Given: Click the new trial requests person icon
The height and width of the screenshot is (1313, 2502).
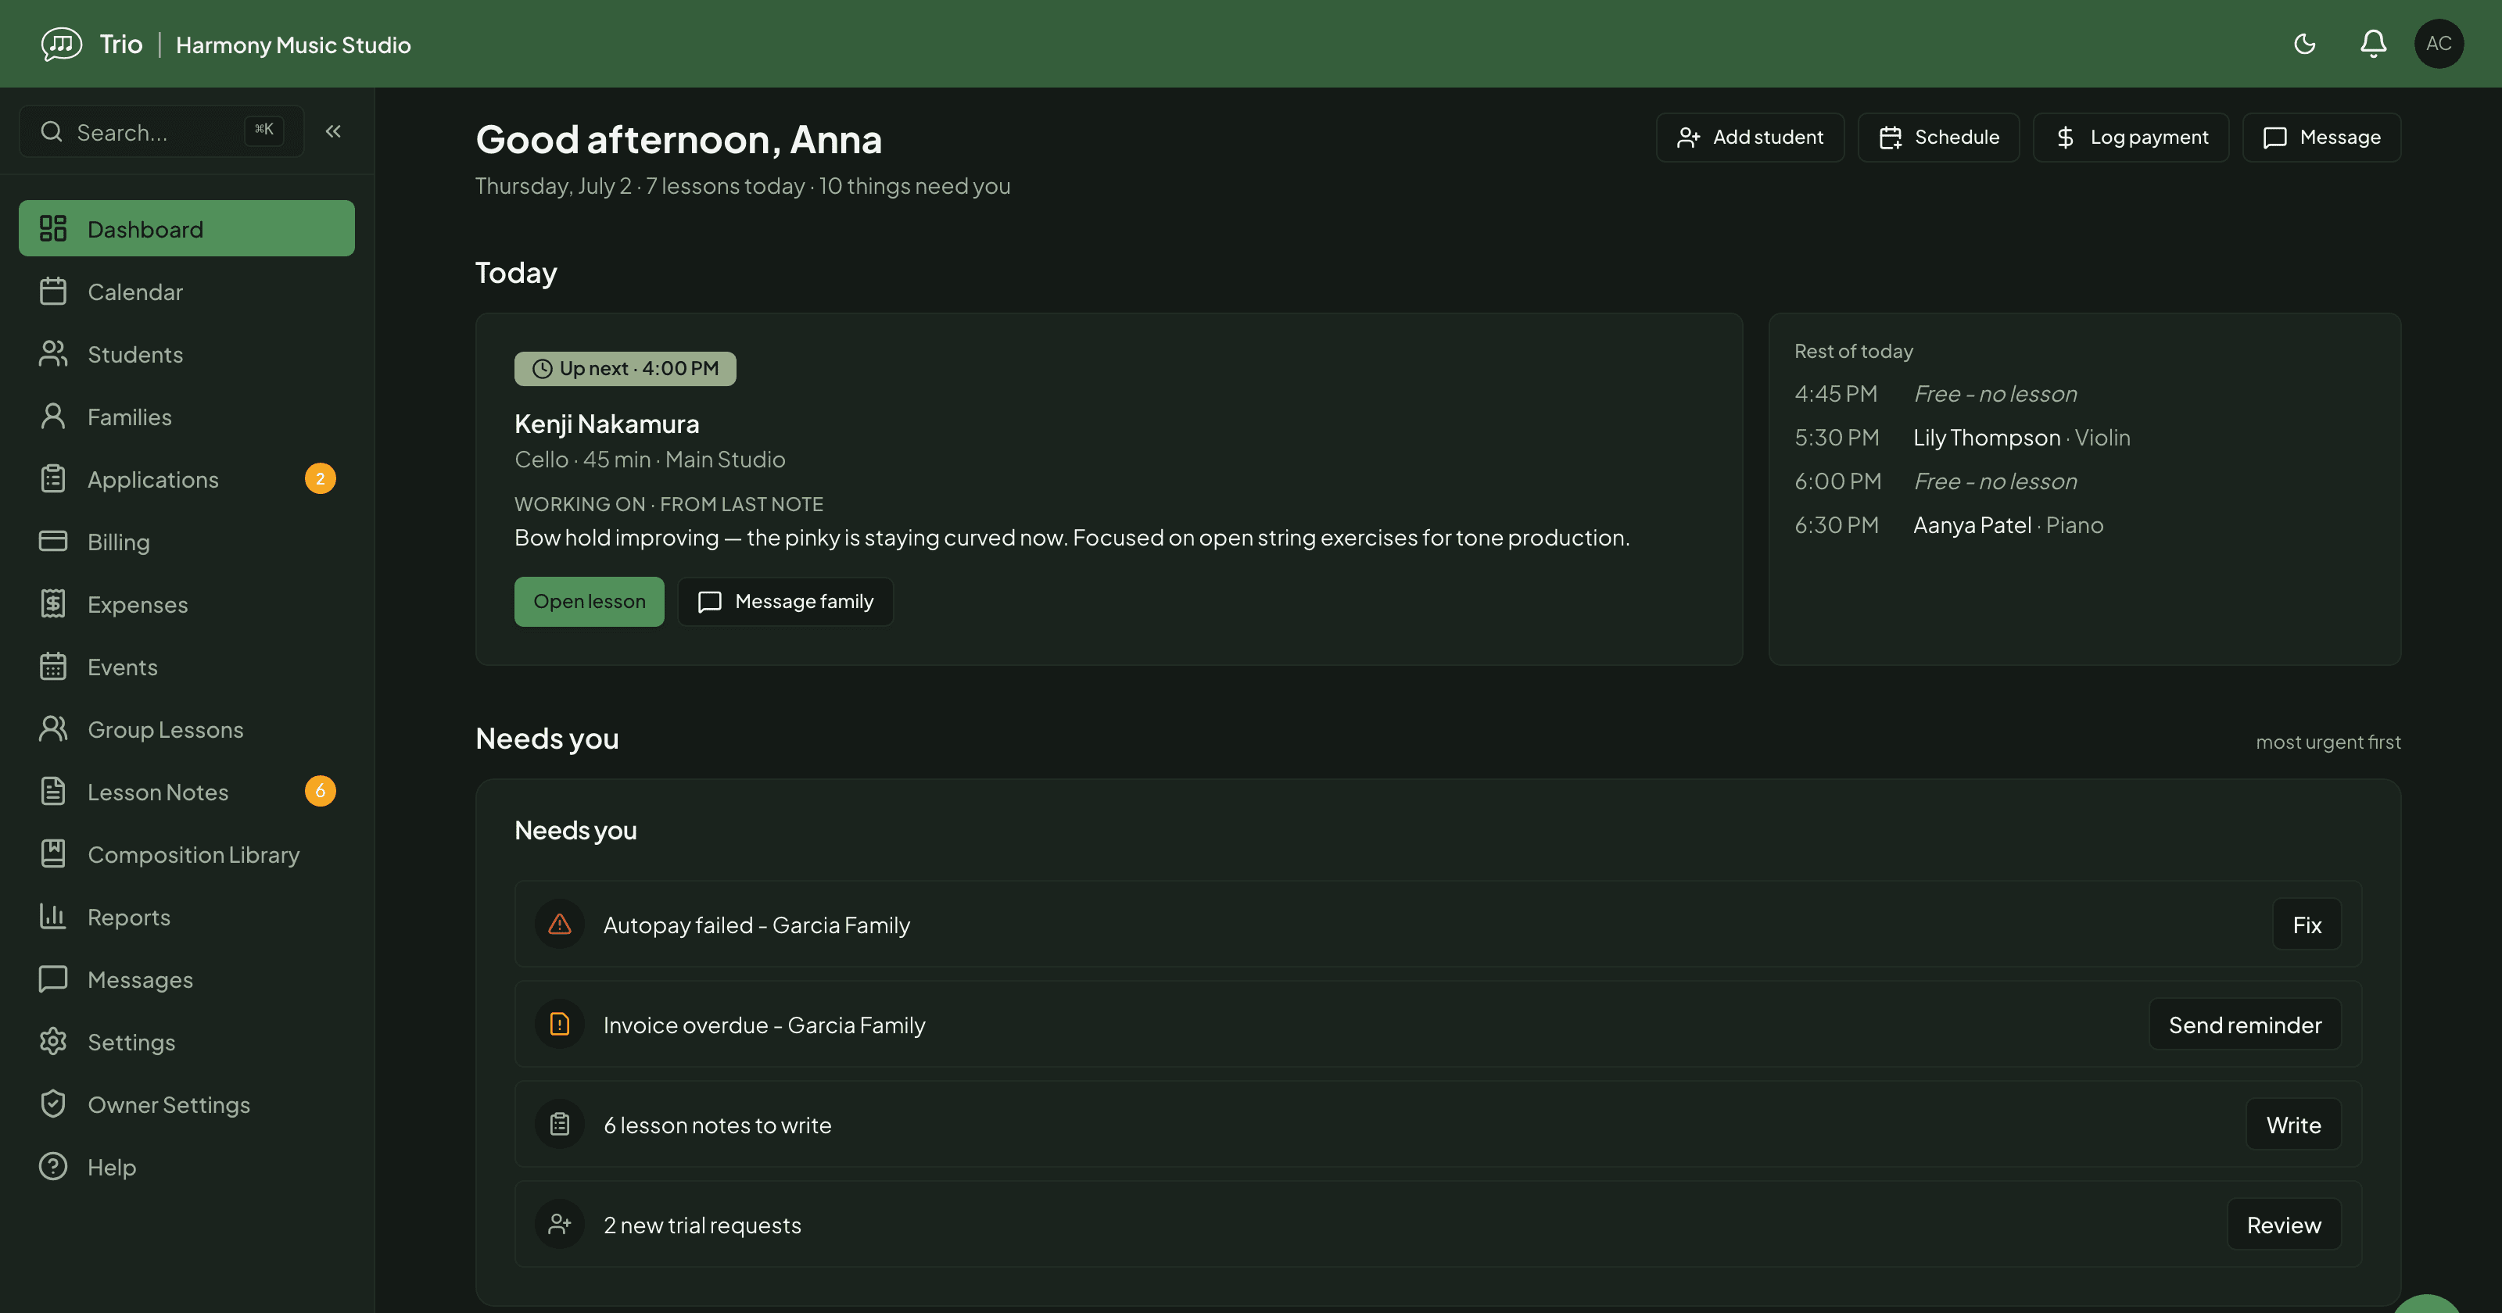Looking at the screenshot, I should [560, 1225].
